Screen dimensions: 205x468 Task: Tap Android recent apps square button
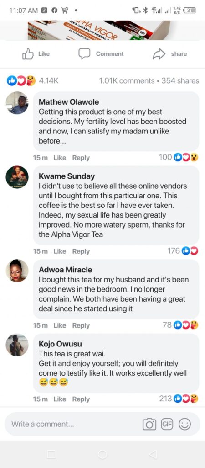tap(51, 455)
